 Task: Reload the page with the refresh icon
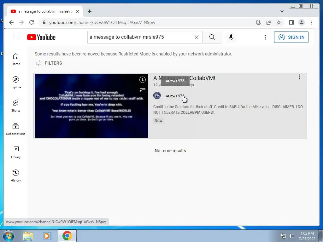point(32,22)
